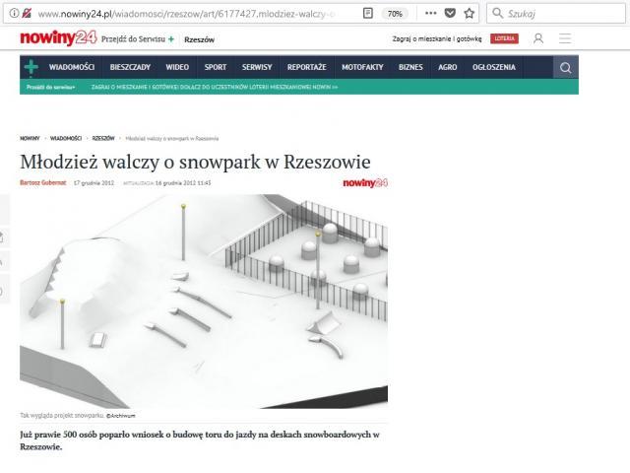The width and height of the screenshot is (630, 473).
Task: Select the OGŁOSZENIA menu item
Action: click(x=493, y=68)
